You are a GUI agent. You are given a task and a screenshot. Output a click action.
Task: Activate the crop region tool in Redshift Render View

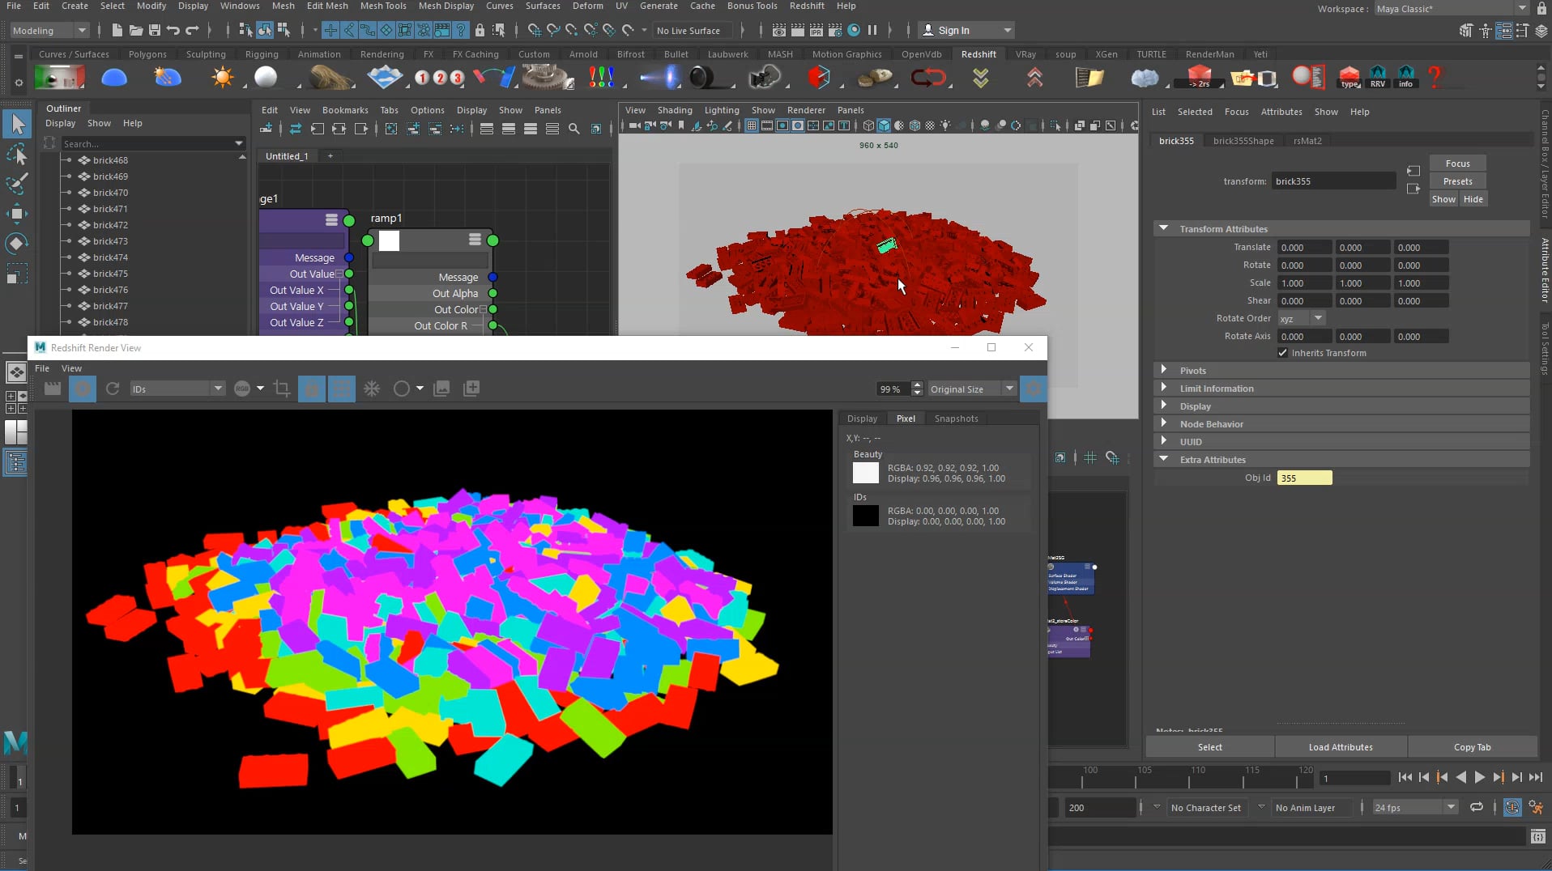tap(282, 389)
